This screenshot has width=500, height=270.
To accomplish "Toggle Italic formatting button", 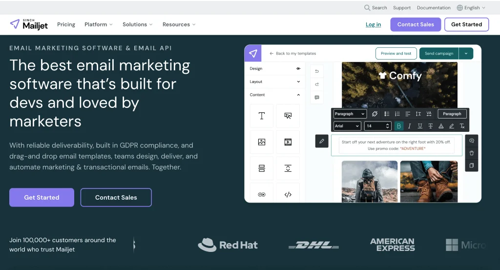I will 410,126.
